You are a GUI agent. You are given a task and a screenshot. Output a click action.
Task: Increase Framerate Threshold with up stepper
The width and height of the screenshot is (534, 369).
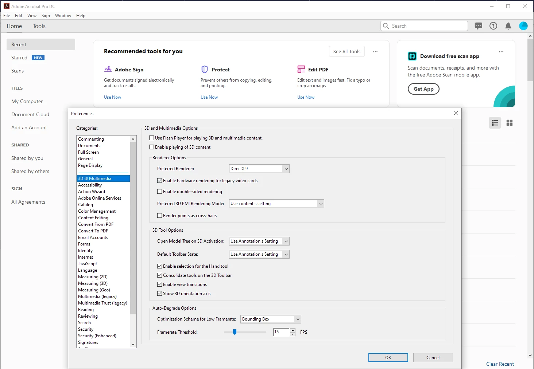[293, 330]
